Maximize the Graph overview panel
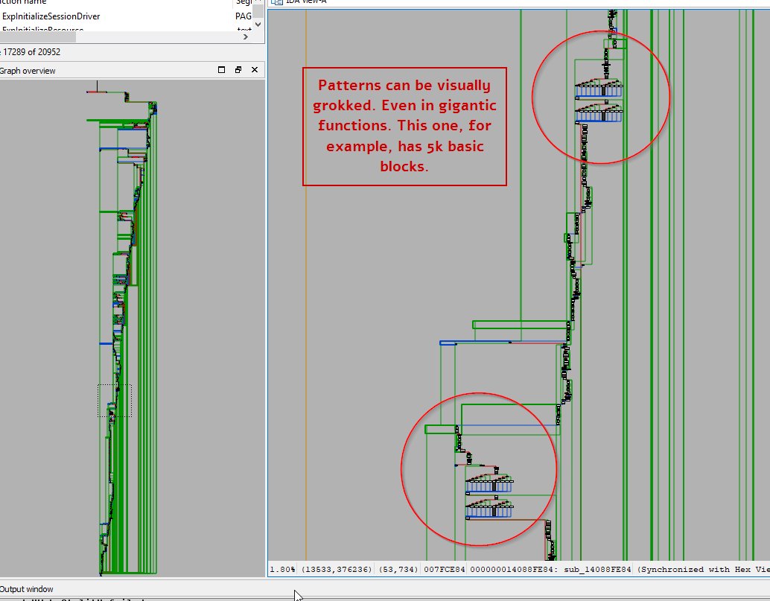This screenshot has width=770, height=601. (x=221, y=70)
